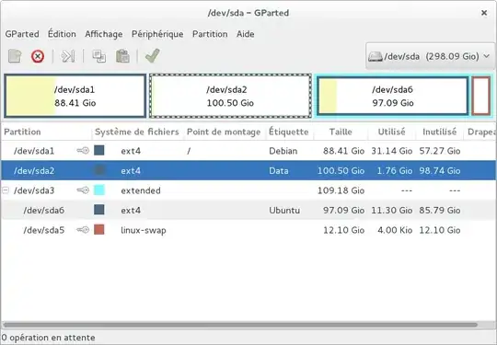The image size is (497, 345).
Task: Select the /dev/sda1 row in partition list
Action: 248,151
